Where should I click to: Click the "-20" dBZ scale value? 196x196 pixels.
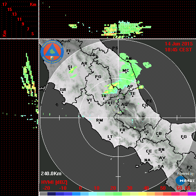tap(46, 188)
